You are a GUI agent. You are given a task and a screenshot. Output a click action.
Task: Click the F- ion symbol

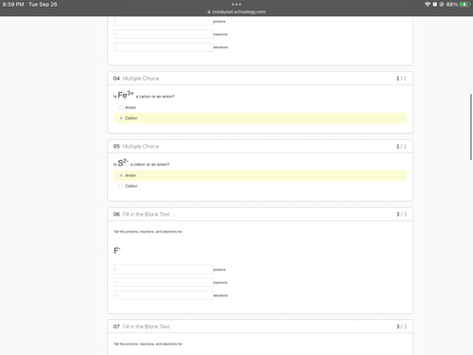(x=117, y=251)
